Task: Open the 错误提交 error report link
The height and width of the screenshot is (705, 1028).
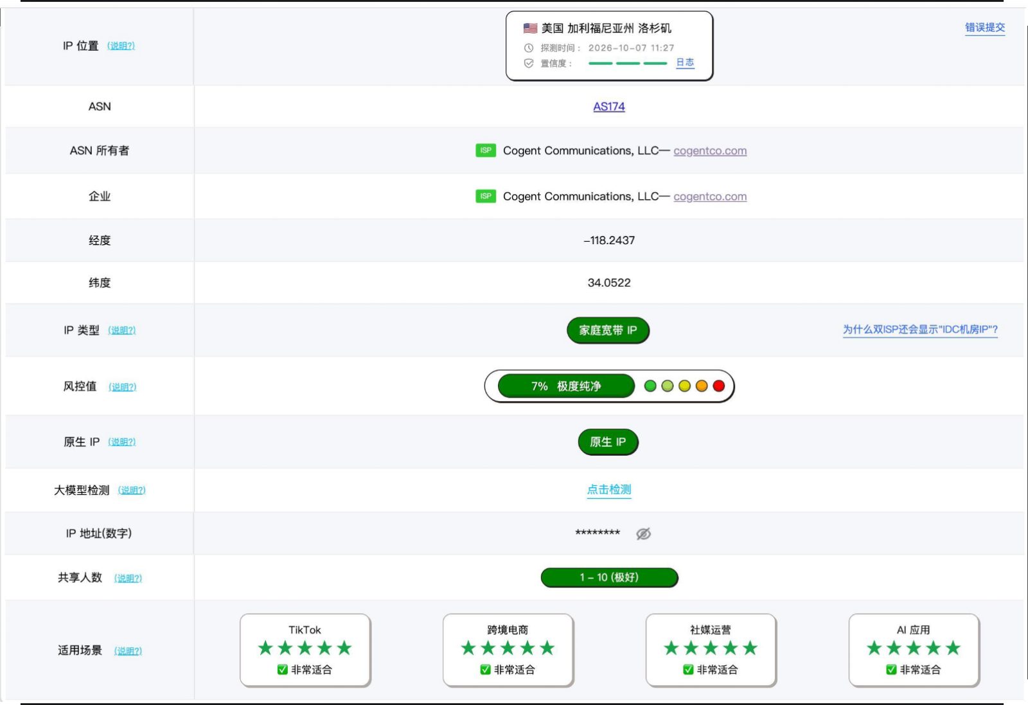Action: tap(985, 28)
